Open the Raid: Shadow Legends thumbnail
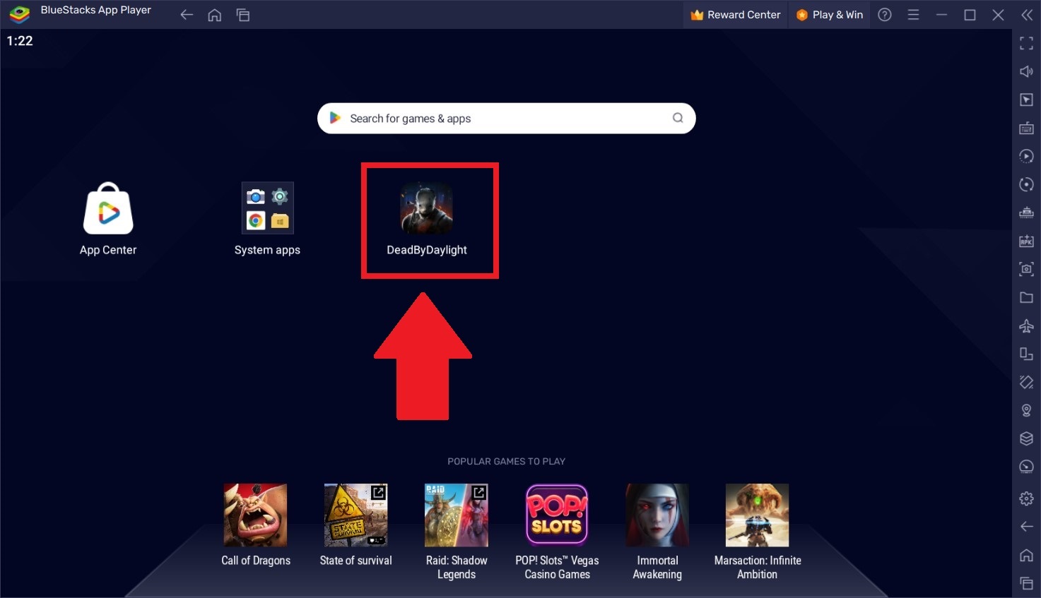1041x598 pixels. (x=457, y=515)
